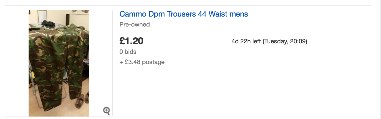The width and height of the screenshot is (381, 119).
Task: Click the 4d 22h left time remaining
Action: pos(246,41)
